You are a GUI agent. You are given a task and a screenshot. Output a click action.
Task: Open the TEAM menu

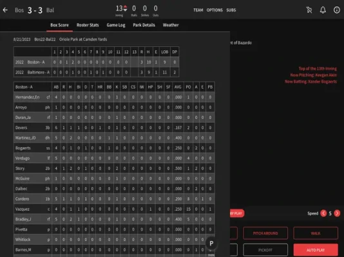coord(198,10)
